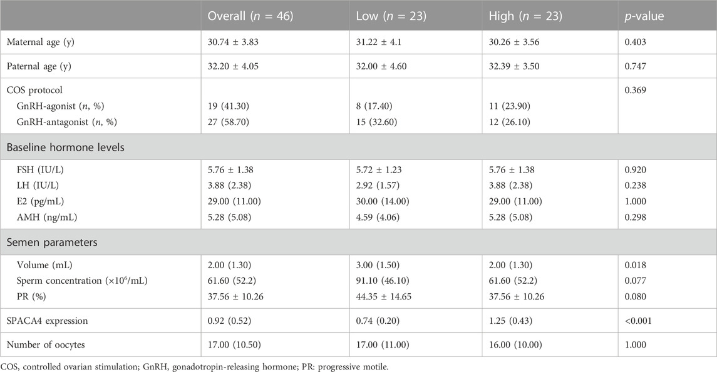717x372 pixels.
Task: Select the Sperm concentration row label
Action: pos(82,281)
